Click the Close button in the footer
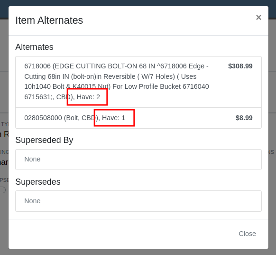 (247, 234)
